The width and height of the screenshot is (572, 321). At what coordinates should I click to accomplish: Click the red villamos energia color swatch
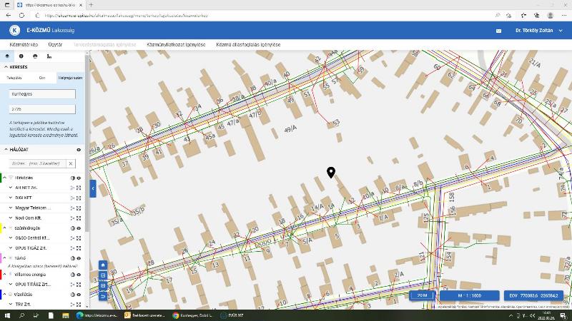(x=1, y=275)
